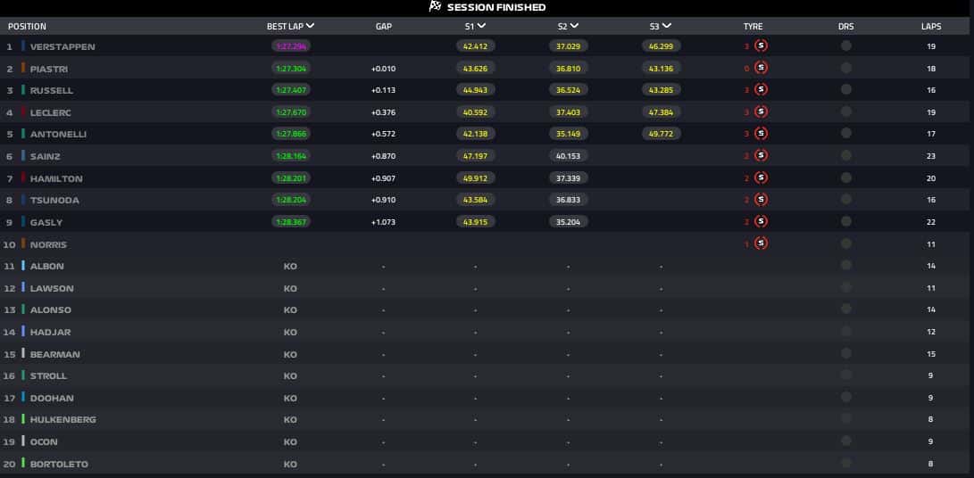This screenshot has width=974, height=478.
Task: Click Sainz's S2 time 40.153
Action: pos(569,156)
